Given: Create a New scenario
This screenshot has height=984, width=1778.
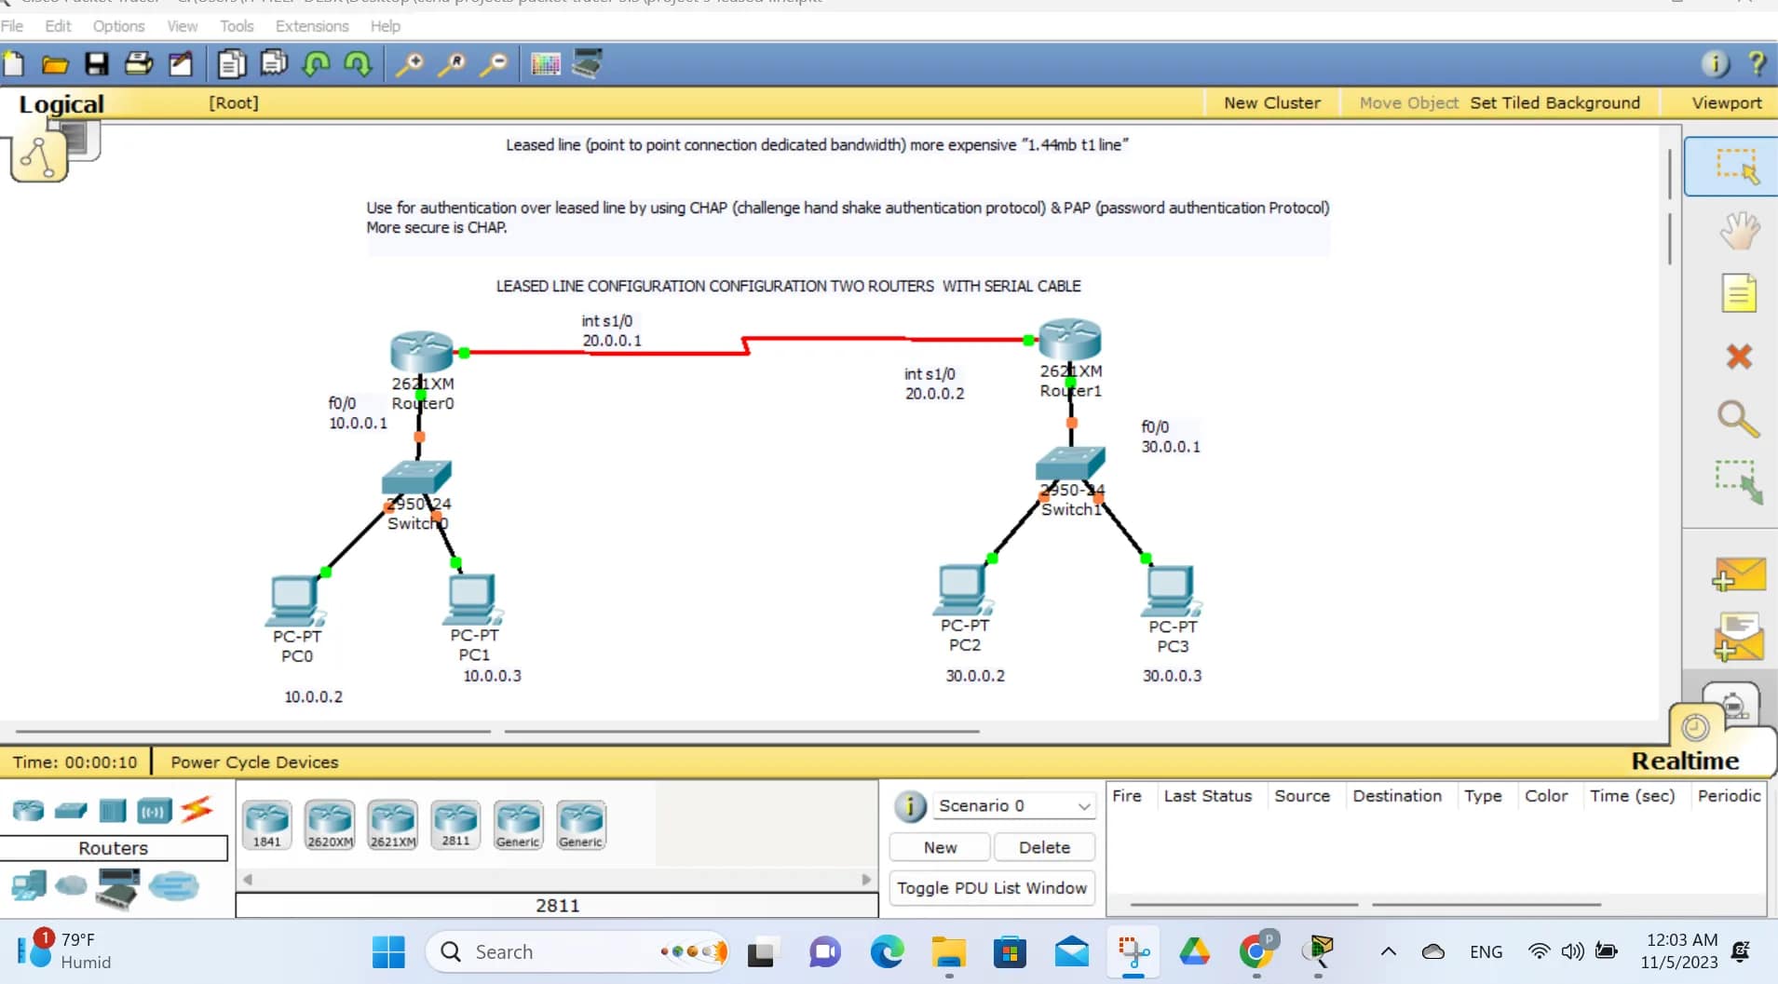Looking at the screenshot, I should pos(940,846).
